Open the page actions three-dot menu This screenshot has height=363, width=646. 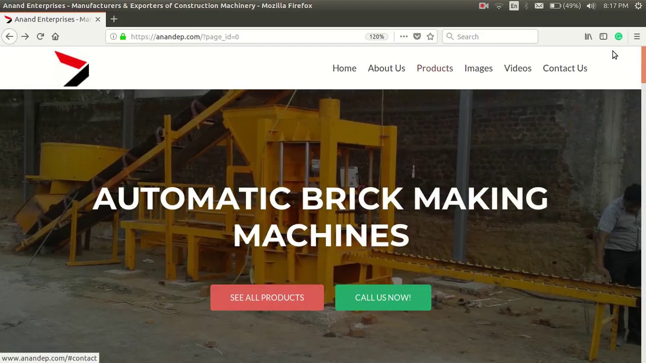point(404,36)
